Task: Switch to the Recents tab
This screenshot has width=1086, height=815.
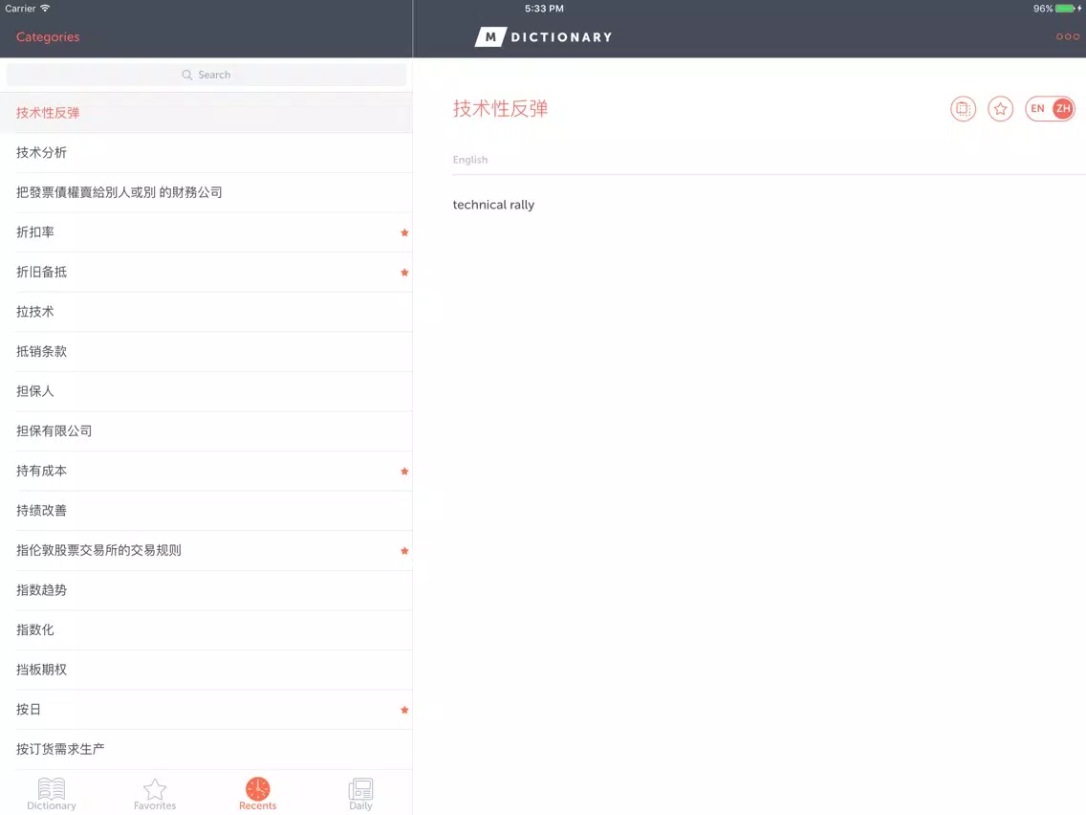Action: (x=258, y=794)
